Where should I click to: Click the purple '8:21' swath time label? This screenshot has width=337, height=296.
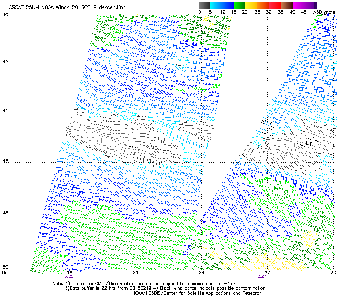click(x=262, y=276)
